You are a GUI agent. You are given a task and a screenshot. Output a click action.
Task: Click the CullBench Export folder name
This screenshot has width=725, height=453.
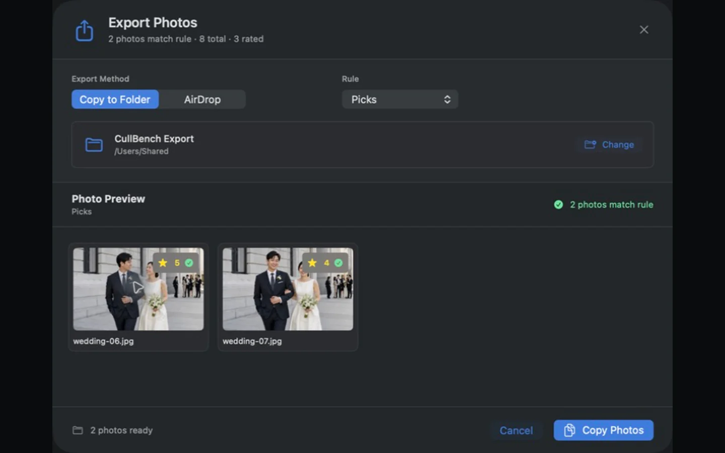click(154, 138)
